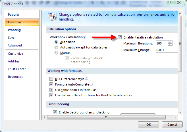
Task: Toggle Formula AutoComplete checkbox
Action: [51, 84]
